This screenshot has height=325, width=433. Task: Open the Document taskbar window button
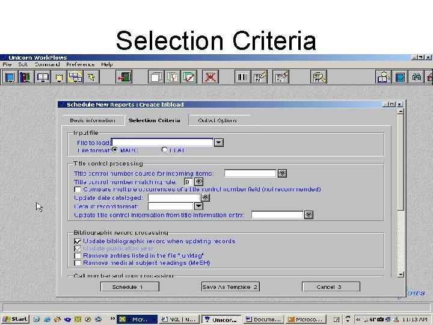click(x=264, y=319)
